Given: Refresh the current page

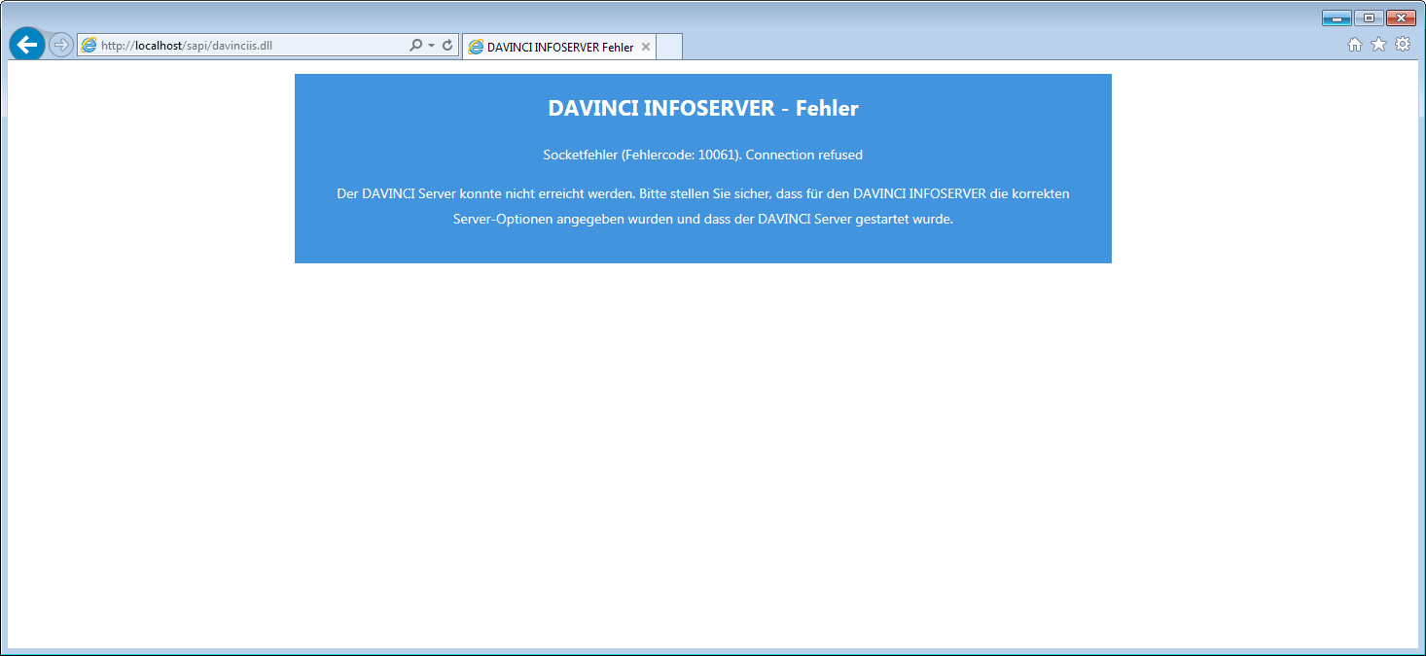Looking at the screenshot, I should (x=446, y=45).
